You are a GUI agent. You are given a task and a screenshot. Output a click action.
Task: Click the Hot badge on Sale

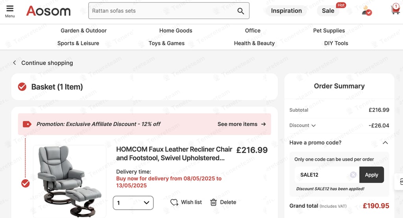[x=341, y=5]
